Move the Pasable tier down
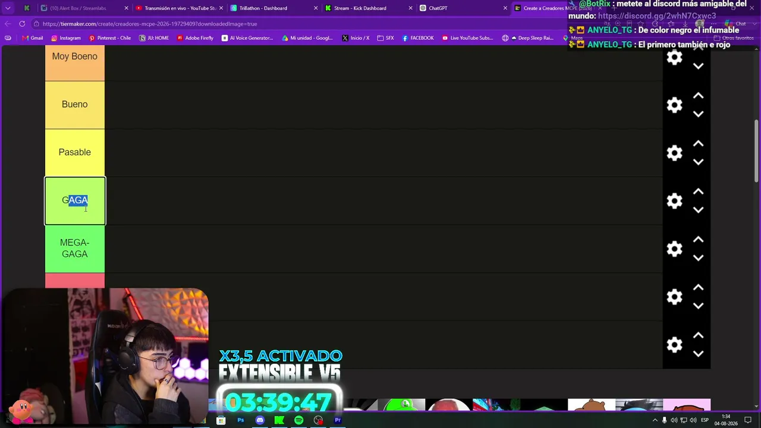The image size is (761, 428). point(699,162)
